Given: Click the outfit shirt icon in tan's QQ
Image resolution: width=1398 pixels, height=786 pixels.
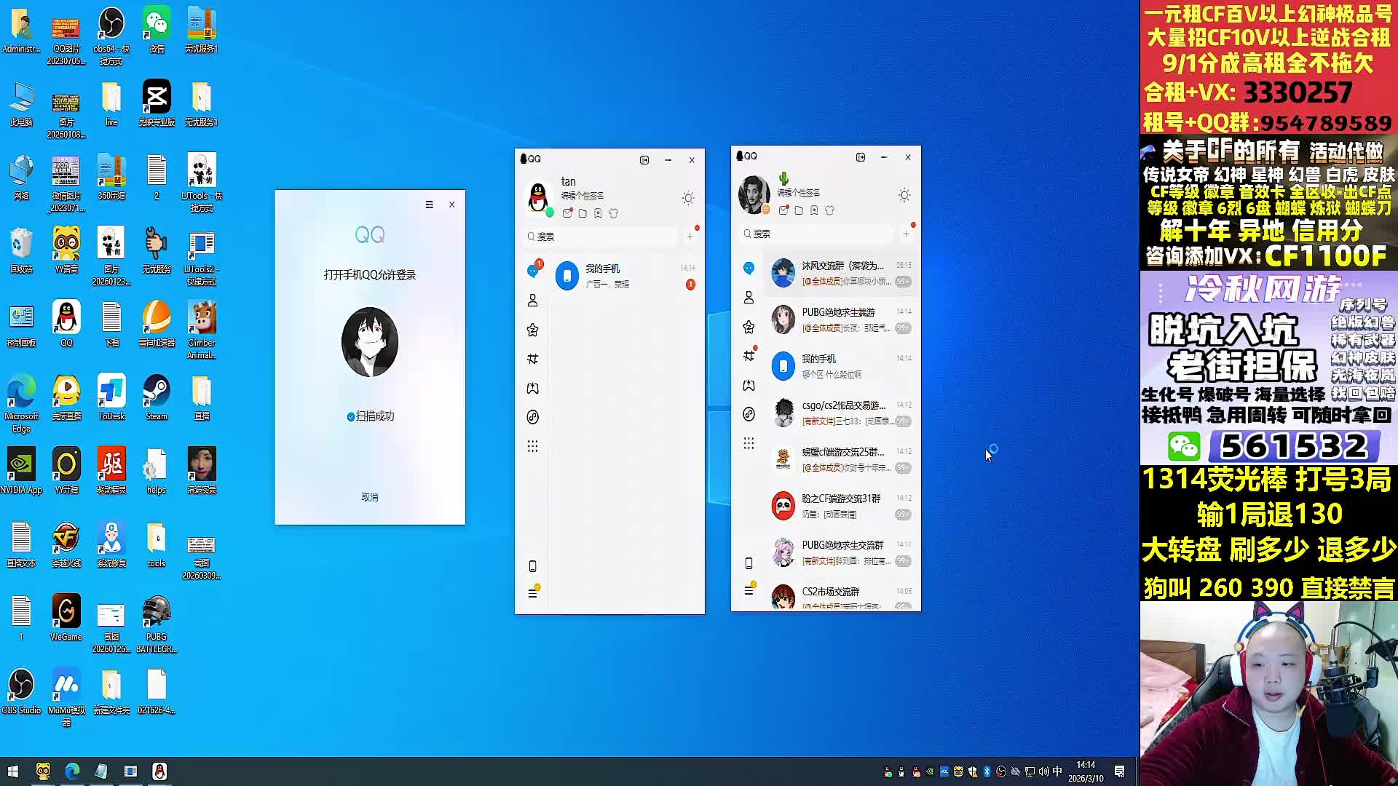Looking at the screenshot, I should [x=613, y=213].
